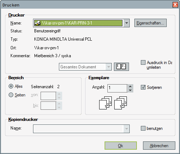
Task: Expand the Gesamtes Dokument dropdown
Action: (x=109, y=67)
